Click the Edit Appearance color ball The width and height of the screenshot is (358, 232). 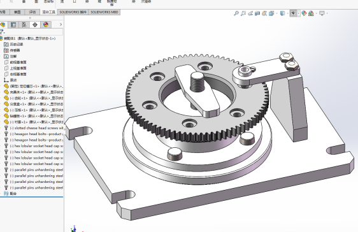click(304, 13)
